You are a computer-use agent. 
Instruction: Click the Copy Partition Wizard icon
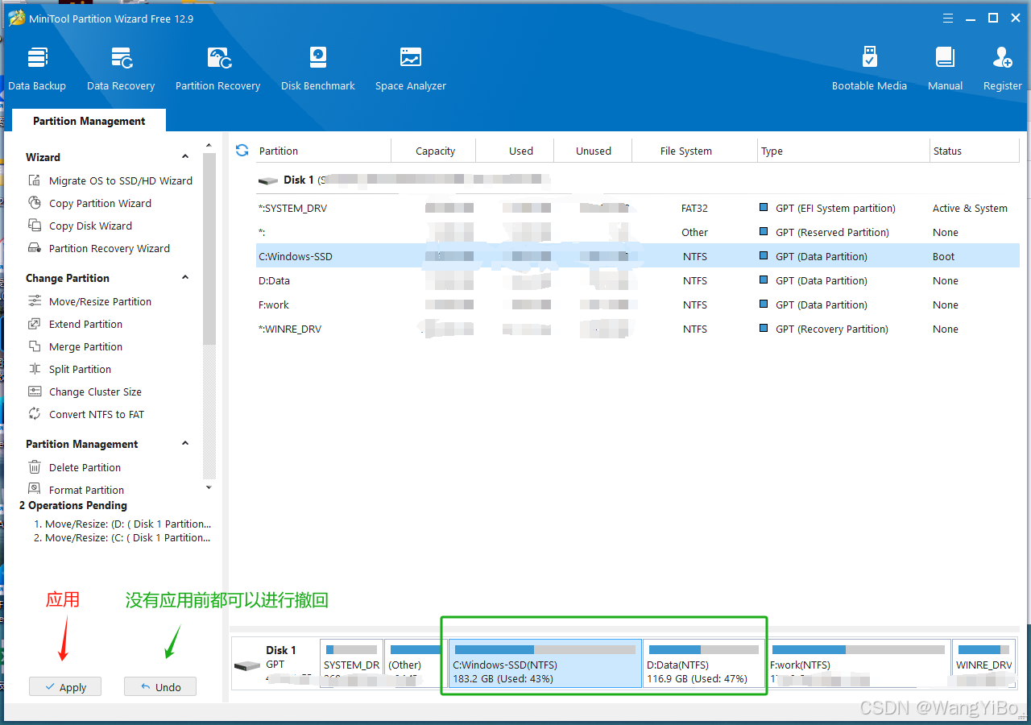click(35, 203)
